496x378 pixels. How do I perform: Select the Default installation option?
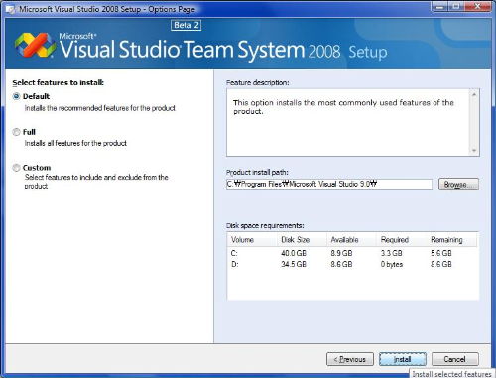click(16, 96)
